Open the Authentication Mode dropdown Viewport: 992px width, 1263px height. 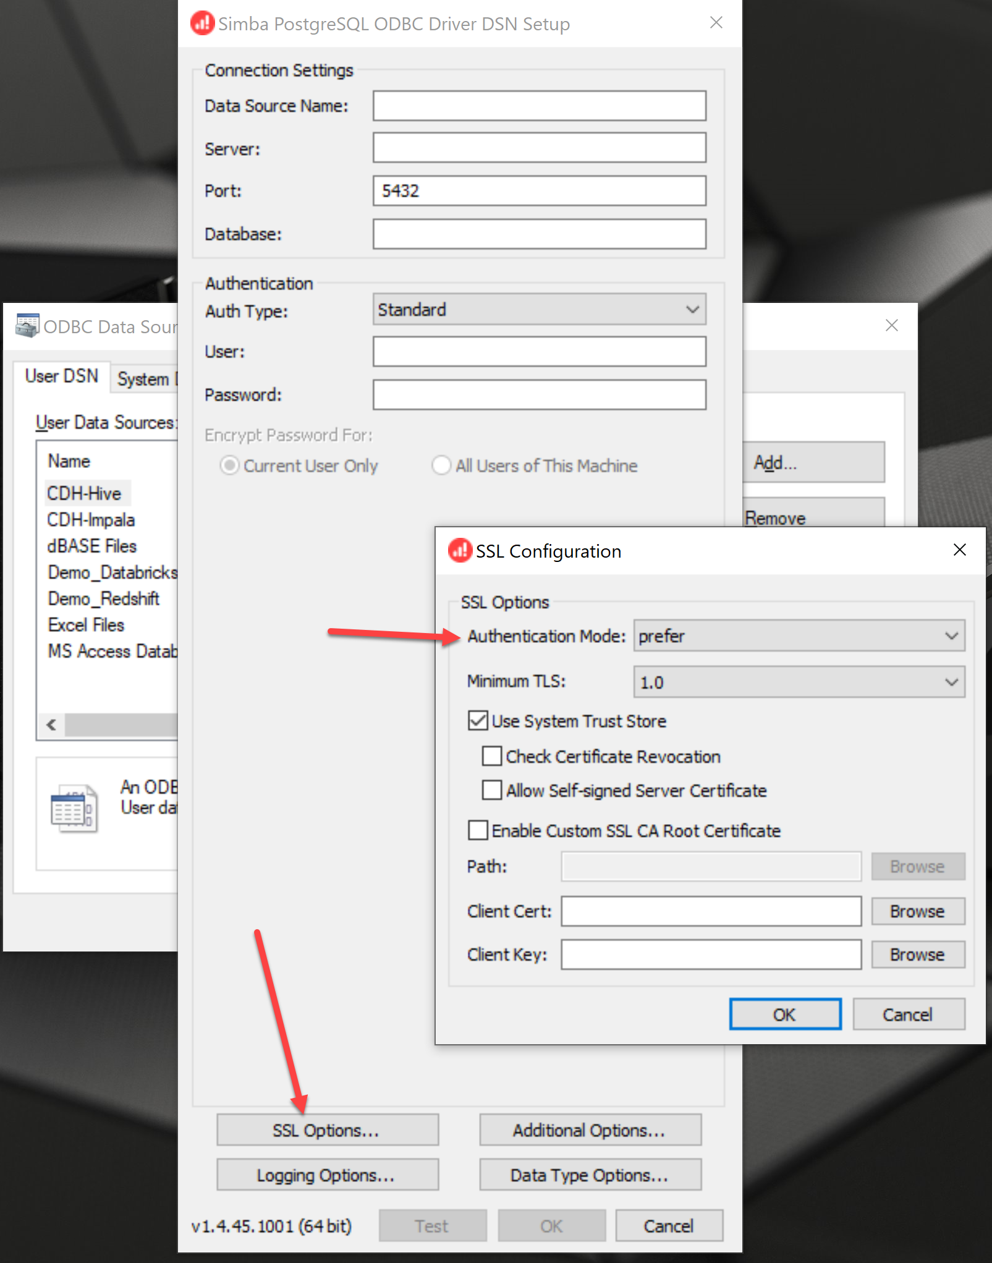click(x=799, y=636)
